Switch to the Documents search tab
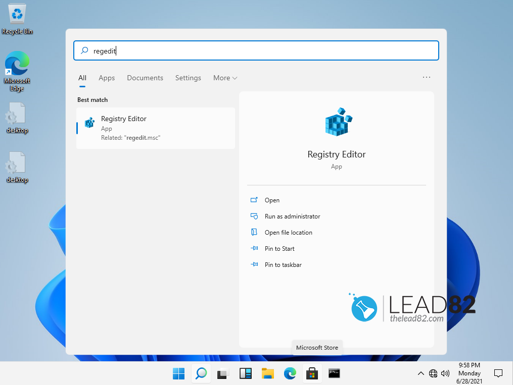The width and height of the screenshot is (513, 385). tap(145, 78)
